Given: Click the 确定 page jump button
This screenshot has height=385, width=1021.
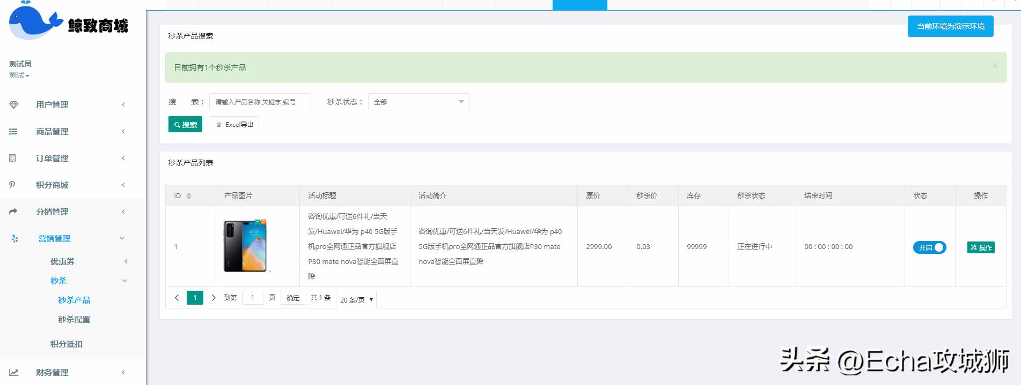Looking at the screenshot, I should coord(293,298).
